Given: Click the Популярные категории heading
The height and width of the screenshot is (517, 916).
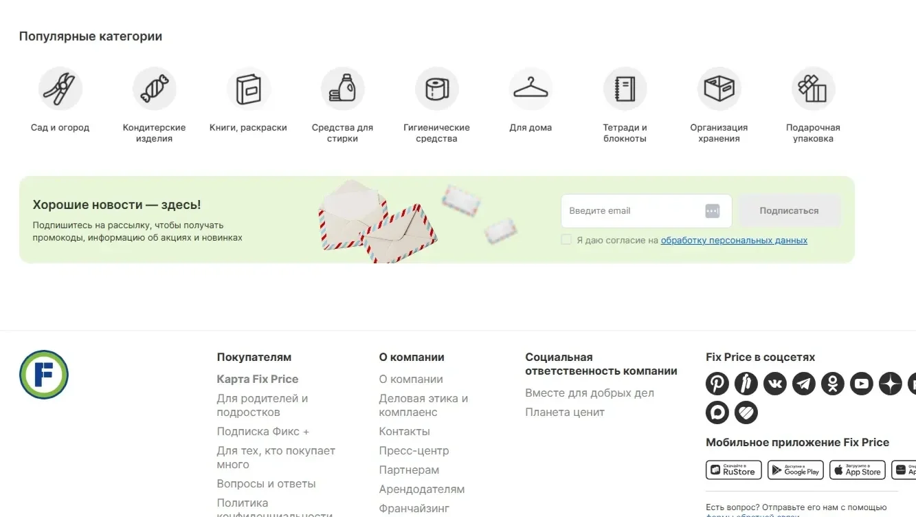Looking at the screenshot, I should point(91,36).
